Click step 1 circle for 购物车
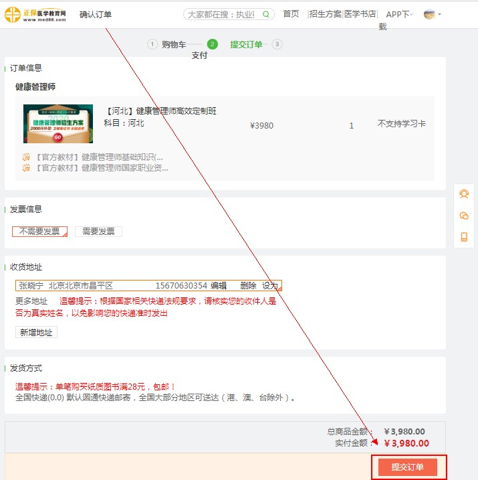This screenshot has width=478, height=480. (x=152, y=45)
